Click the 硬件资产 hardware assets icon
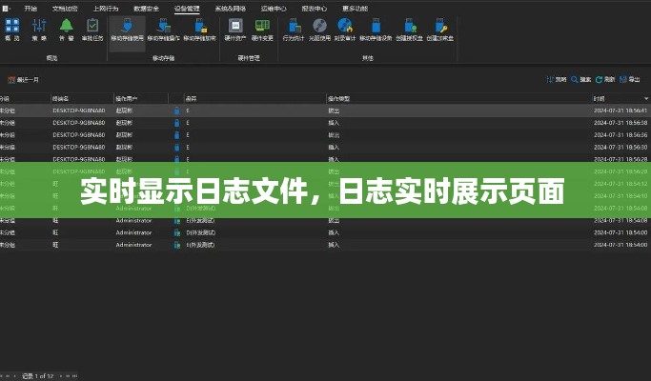 pyautogui.click(x=234, y=30)
